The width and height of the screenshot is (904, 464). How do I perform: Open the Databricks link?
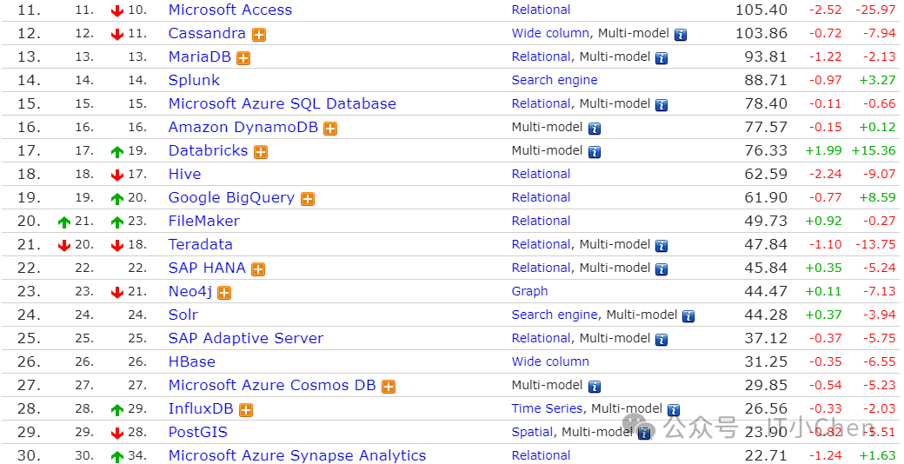(208, 150)
